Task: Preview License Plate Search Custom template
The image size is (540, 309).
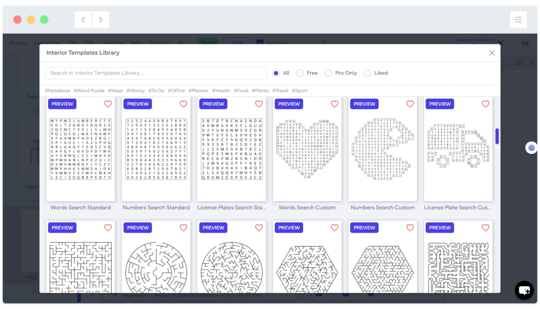Action: click(440, 104)
